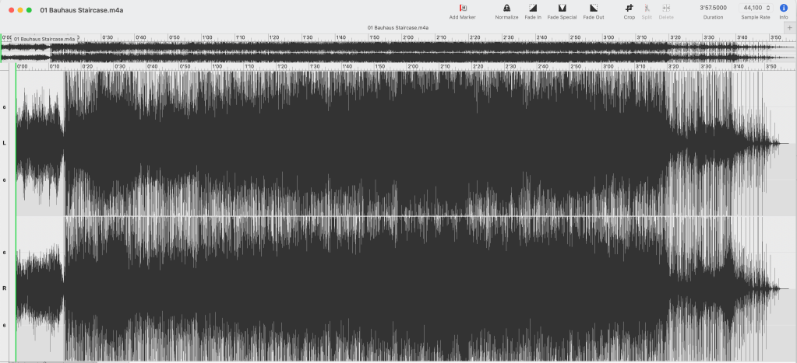Click the 3'57.5000 duration display
Image resolution: width=797 pixels, height=363 pixels.
click(713, 8)
